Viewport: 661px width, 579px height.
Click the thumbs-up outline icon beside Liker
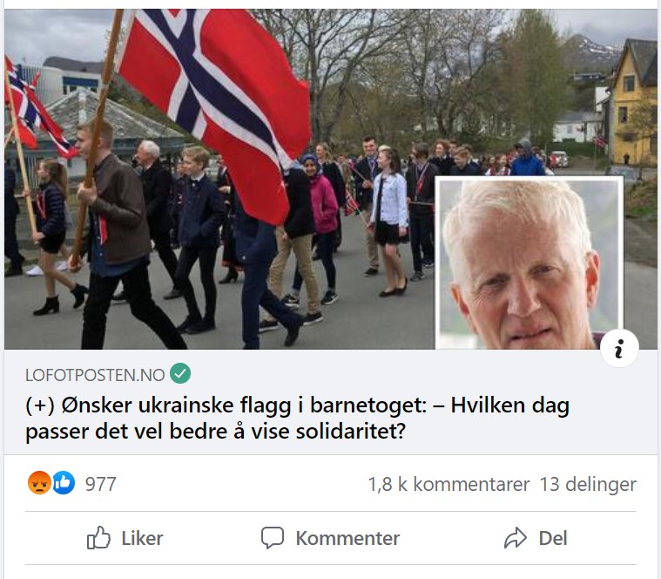pos(98,538)
